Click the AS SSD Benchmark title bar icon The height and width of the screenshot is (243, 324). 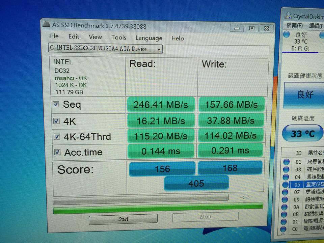[46, 24]
